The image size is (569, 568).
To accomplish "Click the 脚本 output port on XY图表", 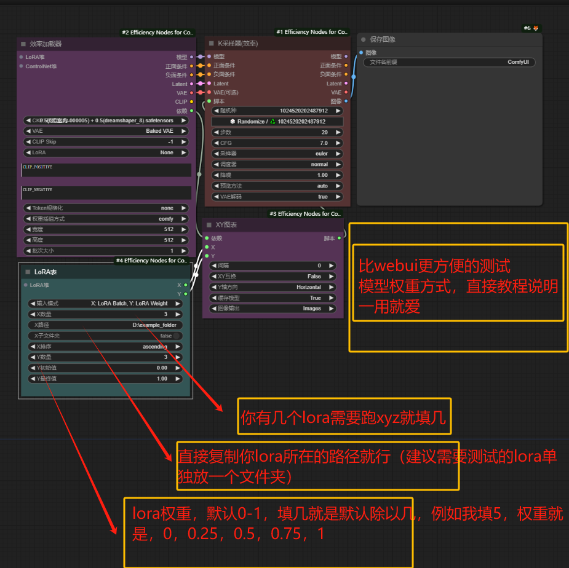I will click(x=340, y=239).
